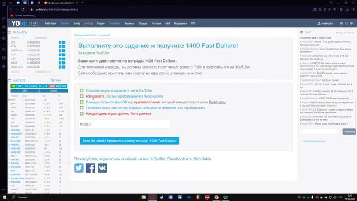Screen dimensions: 357x201
Task: Check the QR код крупным планом checkbox
Action: [x=81, y=102]
